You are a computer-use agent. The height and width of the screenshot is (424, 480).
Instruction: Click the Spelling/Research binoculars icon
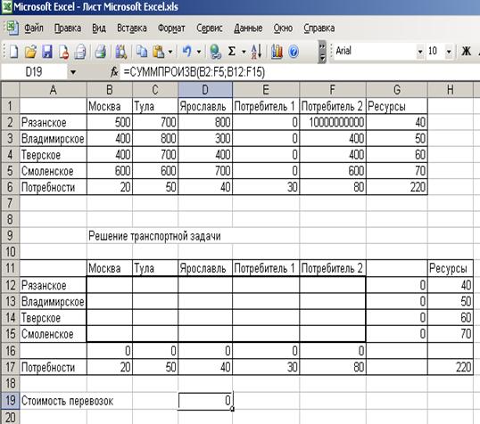pyautogui.click(x=121, y=52)
